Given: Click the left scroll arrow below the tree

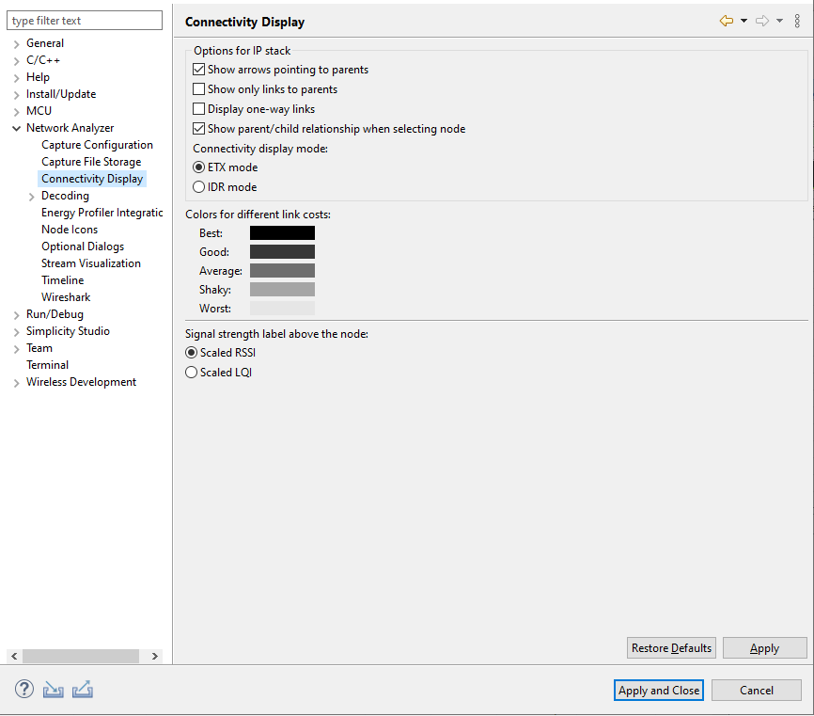Looking at the screenshot, I should pos(13,656).
